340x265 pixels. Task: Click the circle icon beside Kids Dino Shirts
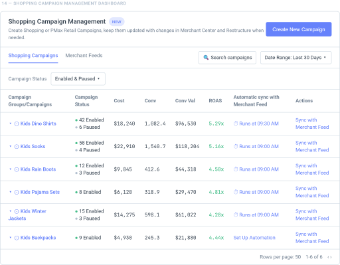[17, 124]
